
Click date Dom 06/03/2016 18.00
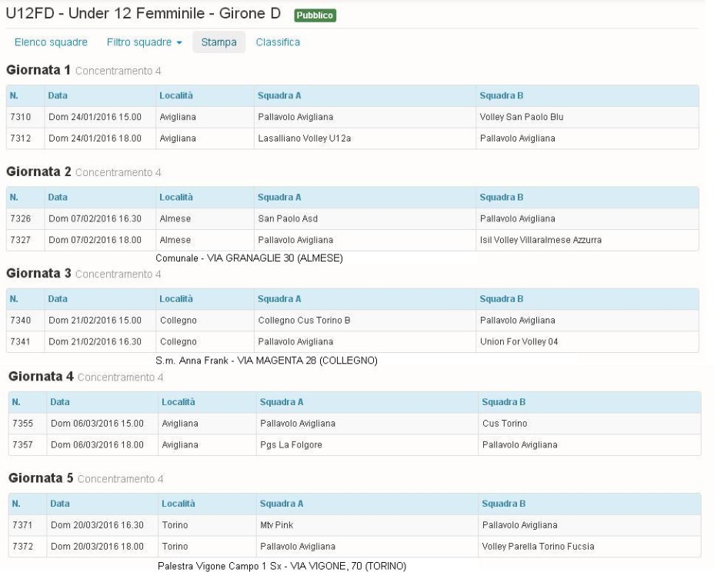(x=98, y=445)
